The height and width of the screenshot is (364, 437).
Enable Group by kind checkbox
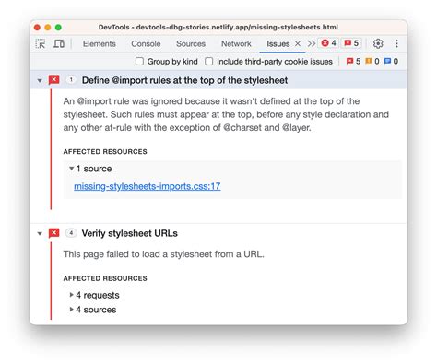pyautogui.click(x=139, y=62)
